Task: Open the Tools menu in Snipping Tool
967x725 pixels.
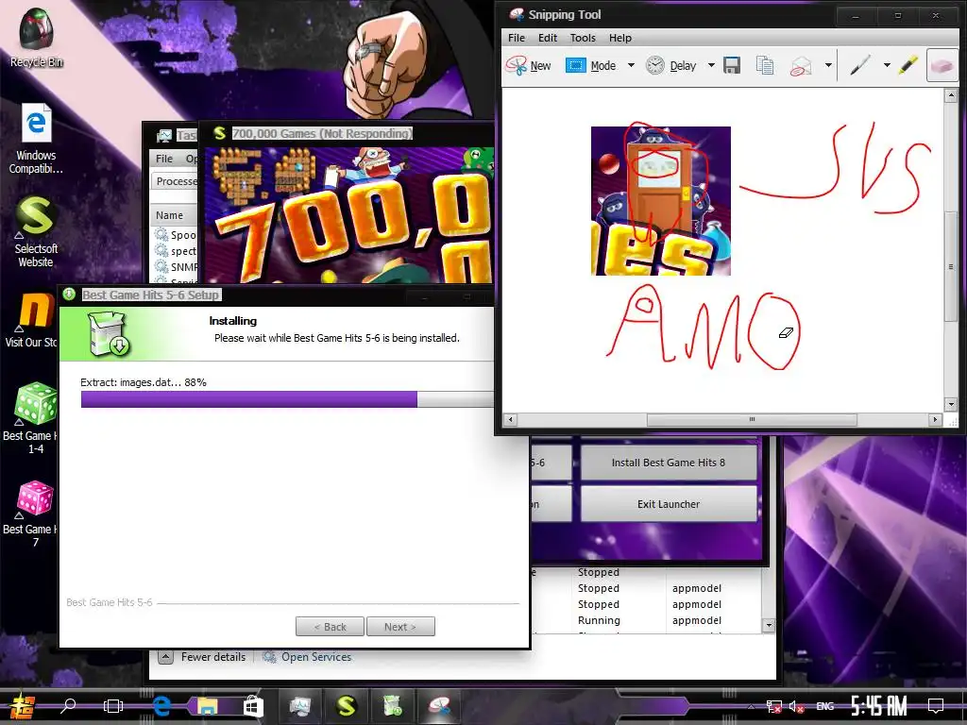Action: click(583, 38)
